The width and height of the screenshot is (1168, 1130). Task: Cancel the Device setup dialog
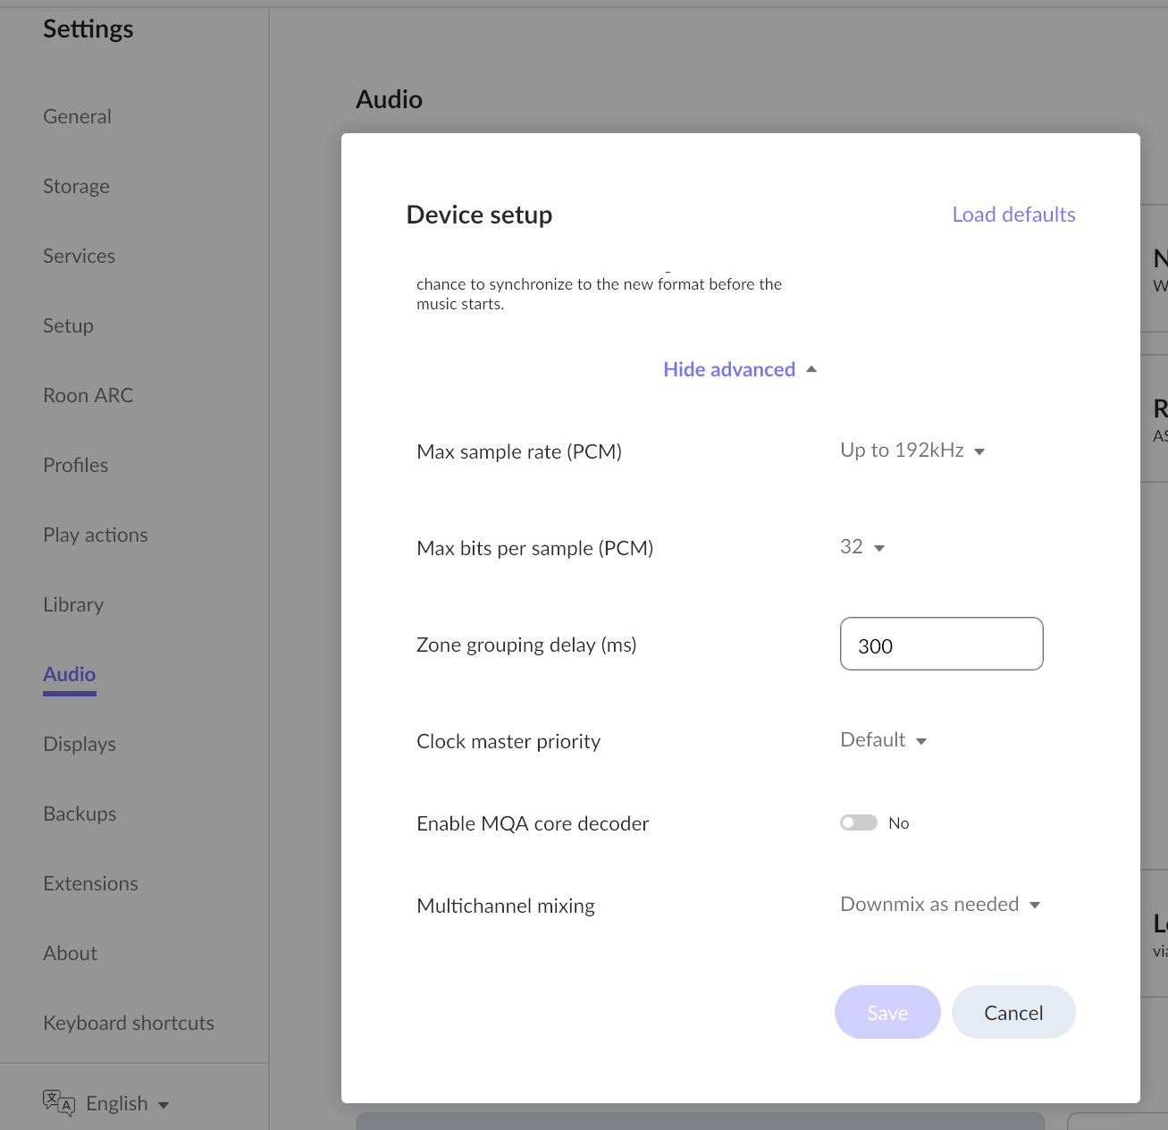[x=1013, y=1013]
